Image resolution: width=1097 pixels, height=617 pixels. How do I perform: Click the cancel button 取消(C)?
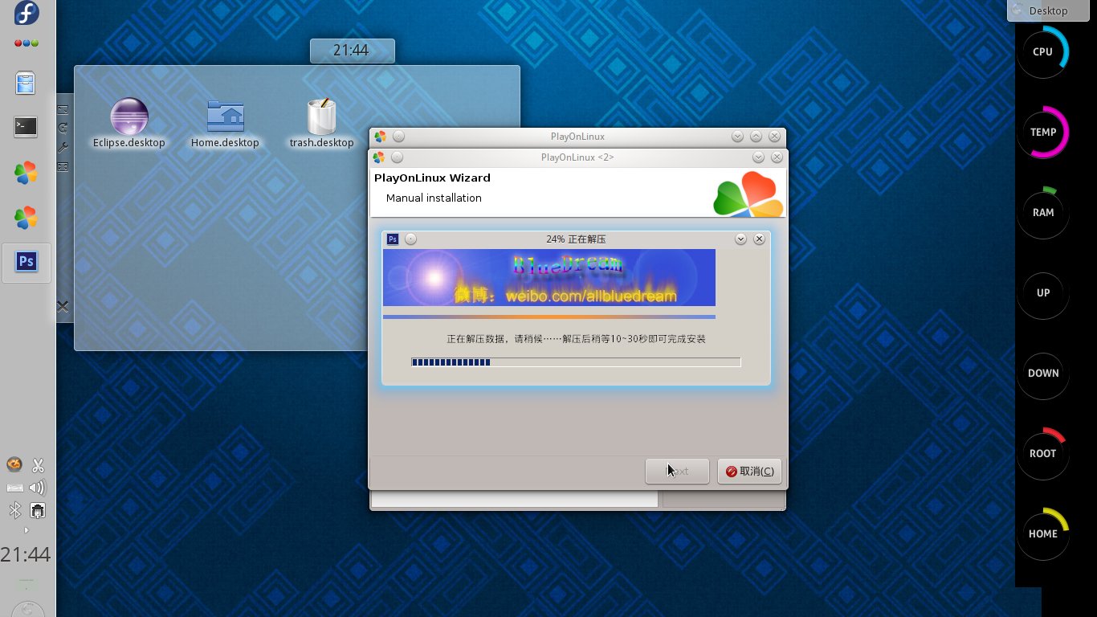[749, 472]
